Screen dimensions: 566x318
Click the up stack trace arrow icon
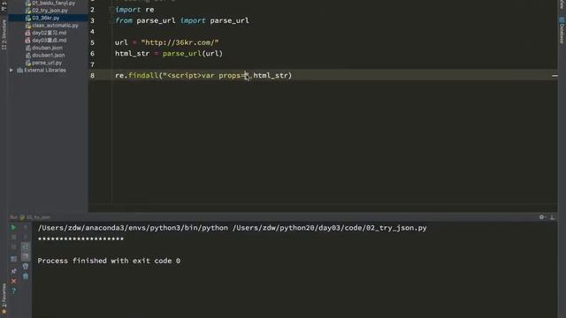(x=26, y=228)
